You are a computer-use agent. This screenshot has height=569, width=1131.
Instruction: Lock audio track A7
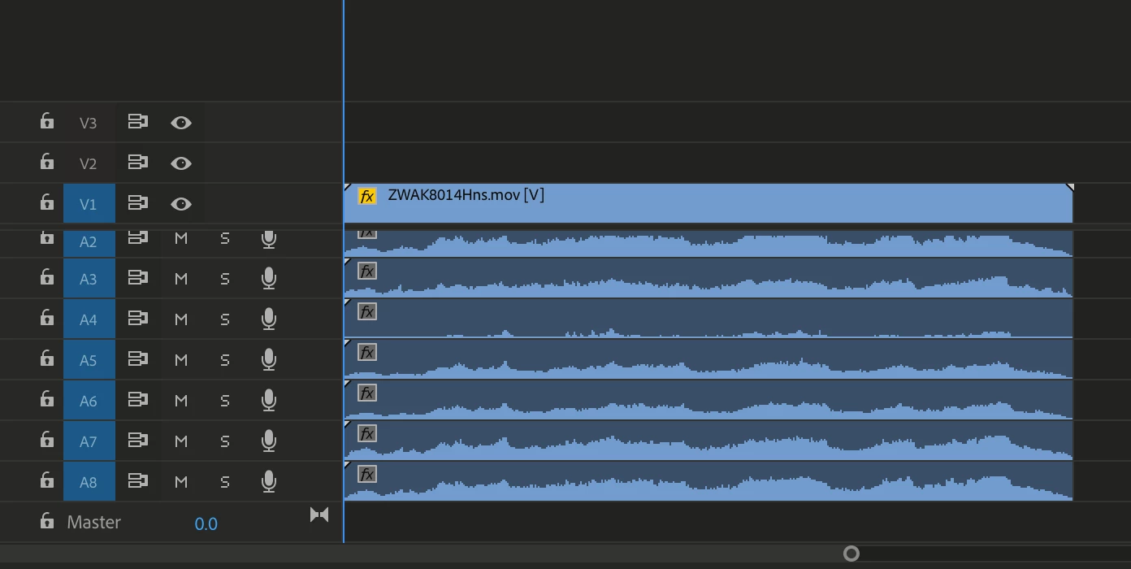pos(47,441)
